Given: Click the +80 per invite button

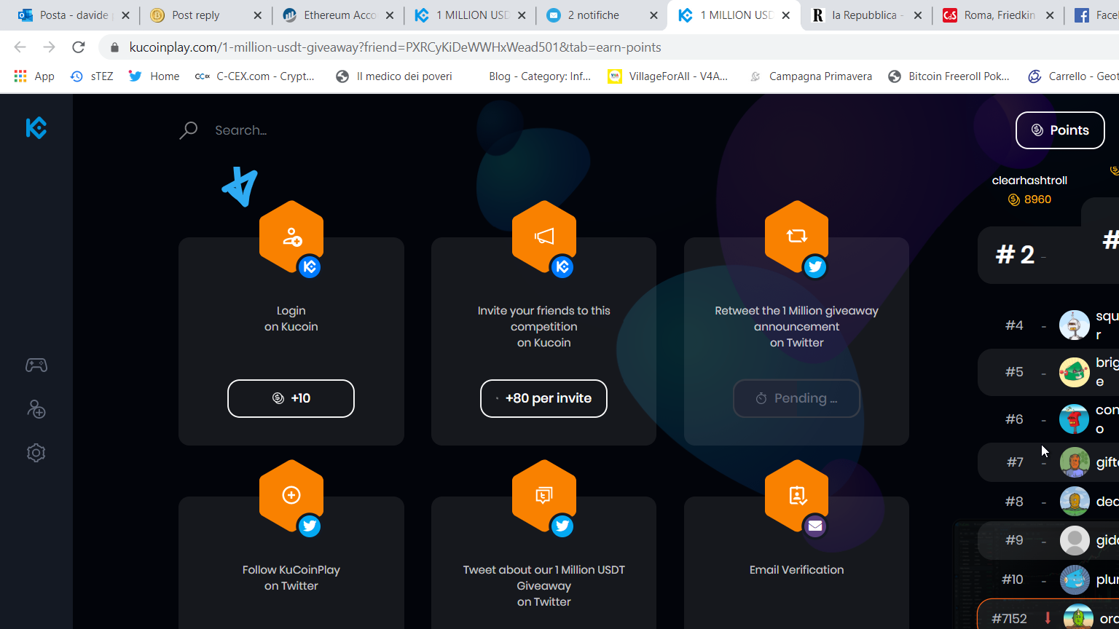Looking at the screenshot, I should [544, 398].
